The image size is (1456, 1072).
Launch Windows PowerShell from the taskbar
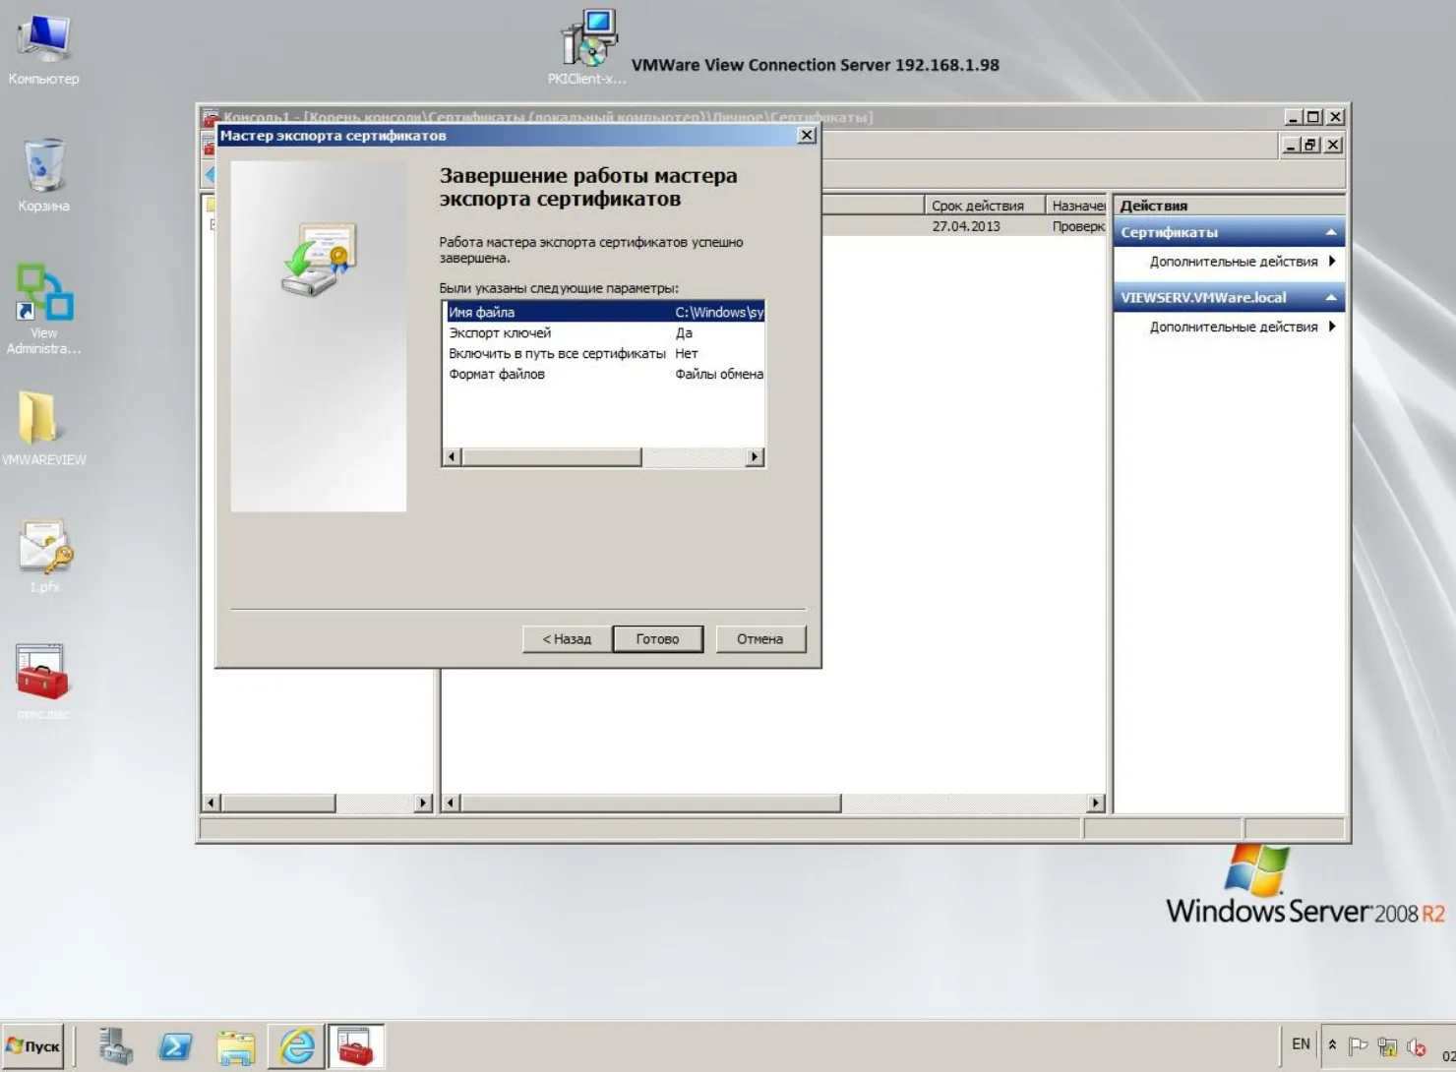(176, 1045)
